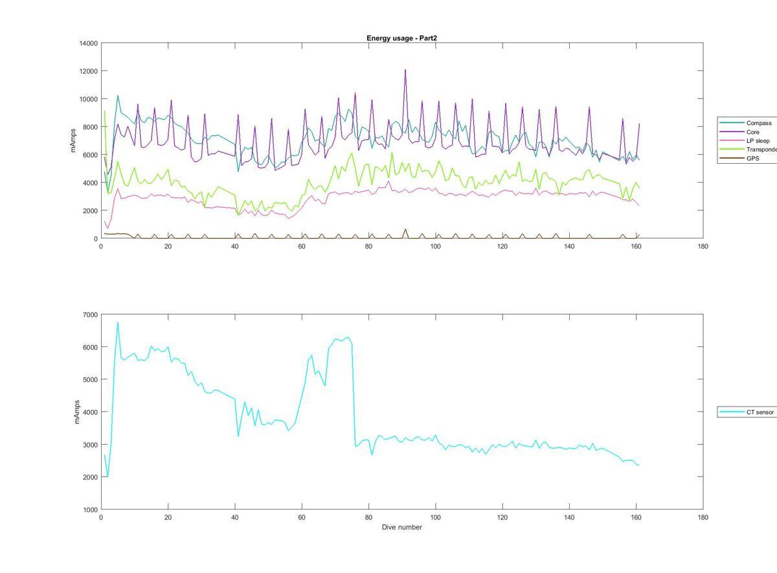Click the 5000 y-axis tick label
The image size is (777, 573).
click(x=89, y=379)
